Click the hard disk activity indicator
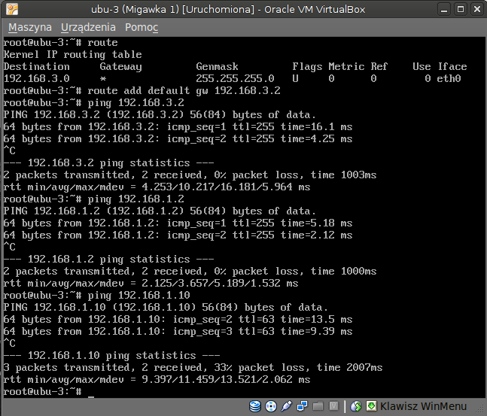The height and width of the screenshot is (416, 487). click(x=255, y=407)
